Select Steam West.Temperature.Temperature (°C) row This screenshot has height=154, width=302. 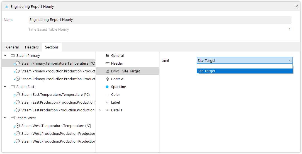(49, 126)
